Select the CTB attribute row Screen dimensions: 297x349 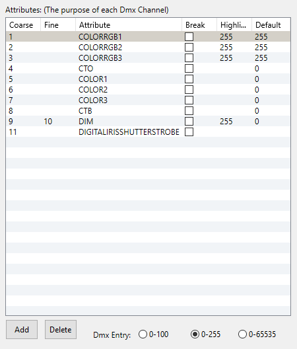(148, 111)
